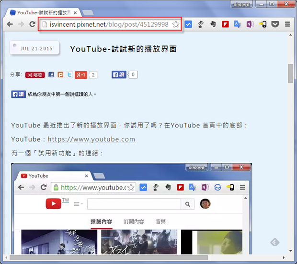Select the 訂閱內容 tab
Viewport: 297px width, 264px height.
click(134, 222)
